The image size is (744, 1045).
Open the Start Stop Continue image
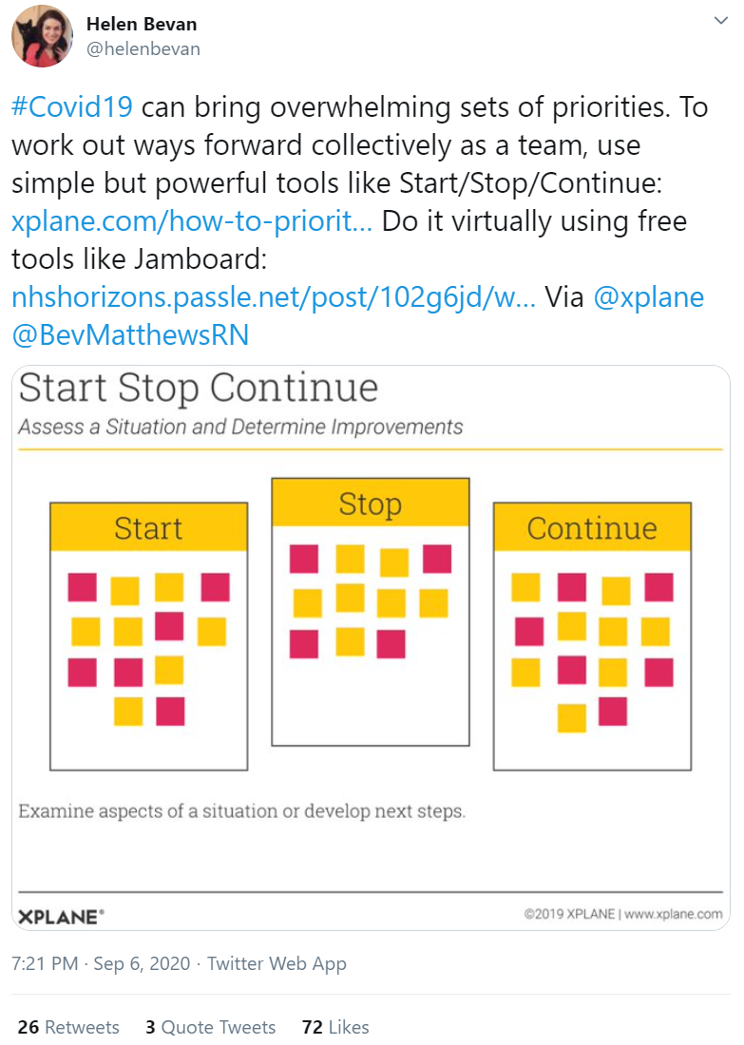point(372,648)
